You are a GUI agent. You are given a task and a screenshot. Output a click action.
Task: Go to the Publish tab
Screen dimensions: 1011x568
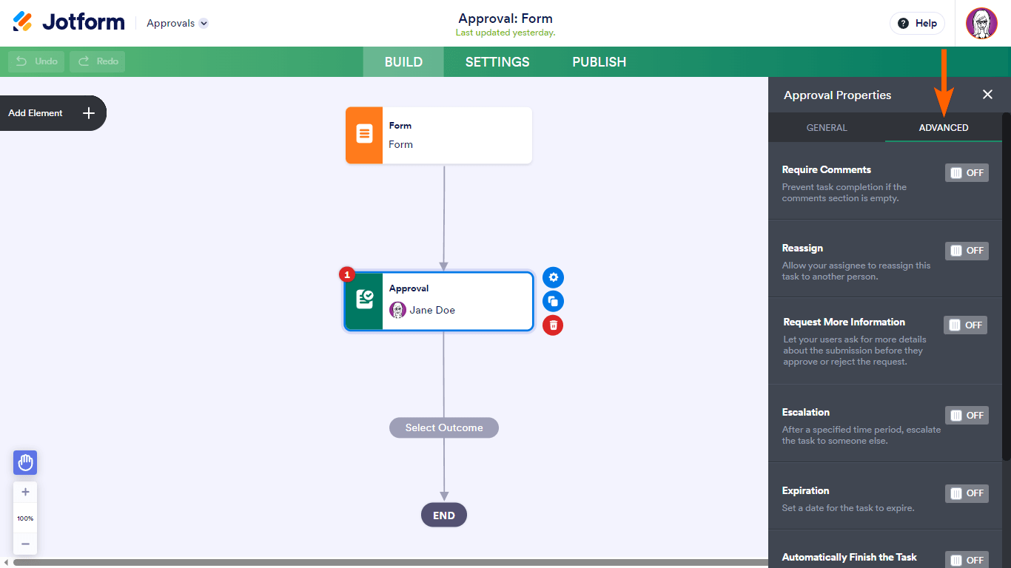[x=599, y=62]
